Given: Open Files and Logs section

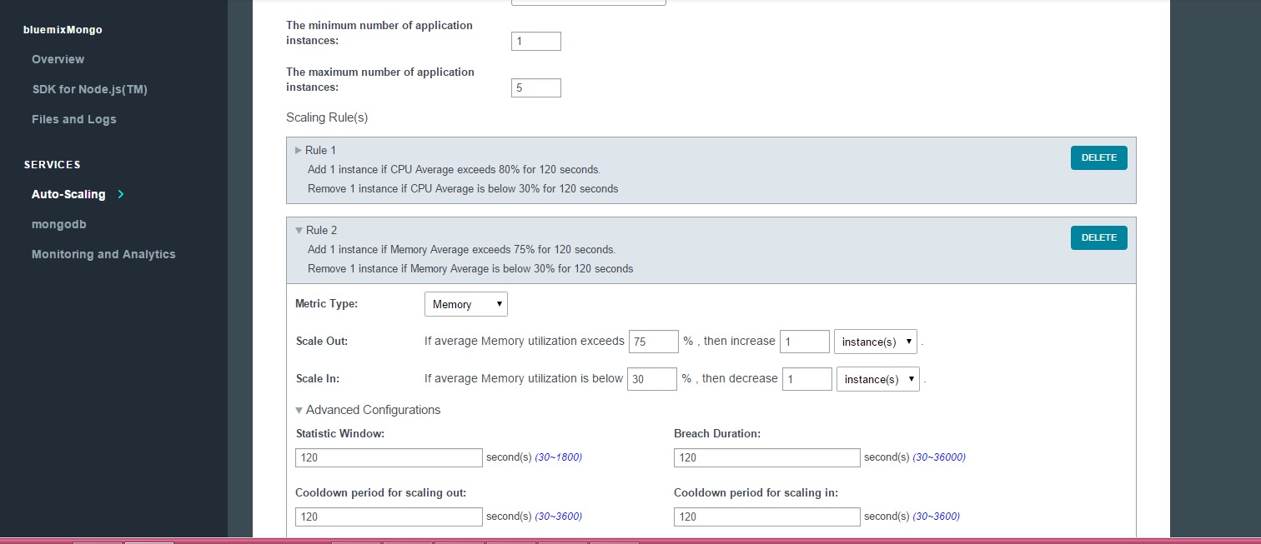Looking at the screenshot, I should (x=73, y=119).
